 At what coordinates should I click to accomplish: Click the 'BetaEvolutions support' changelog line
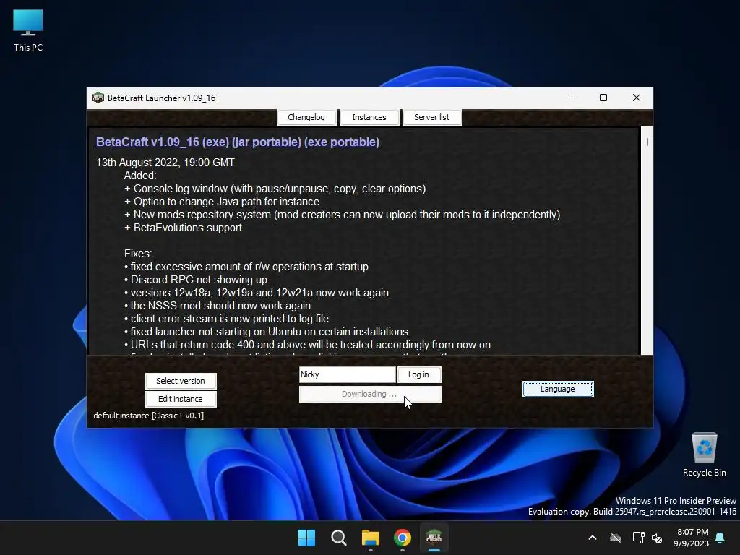coord(183,228)
